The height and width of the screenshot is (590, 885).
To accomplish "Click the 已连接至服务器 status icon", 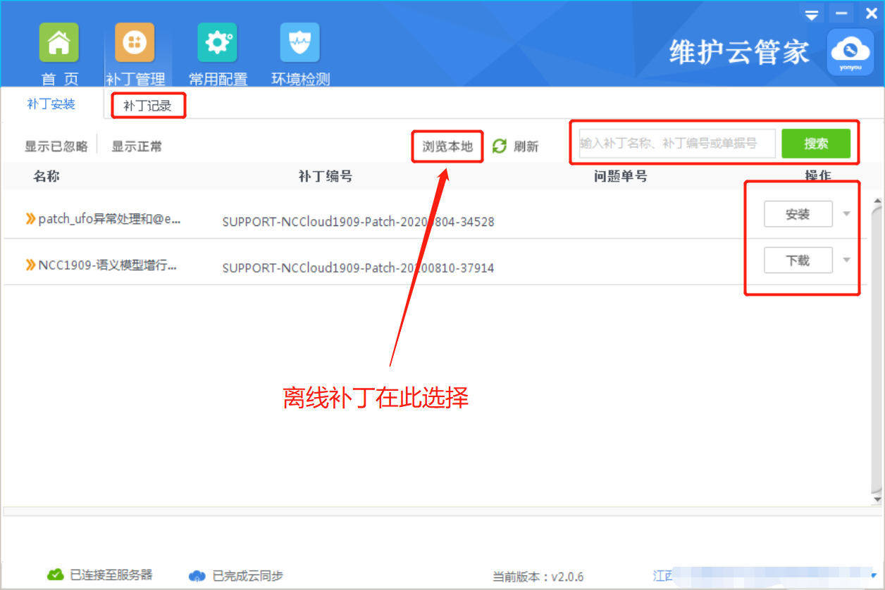I will point(55,575).
